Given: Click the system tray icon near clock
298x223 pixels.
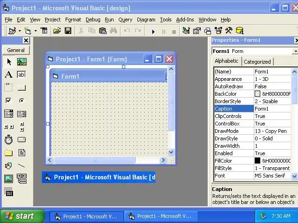Looking at the screenshot, I should click(263, 216).
